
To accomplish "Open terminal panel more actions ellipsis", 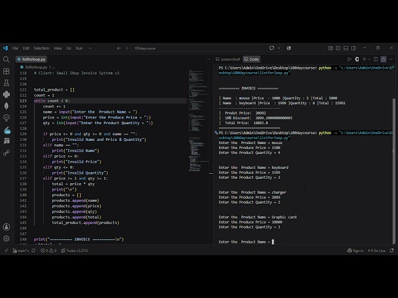I will 391,60.
